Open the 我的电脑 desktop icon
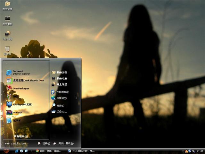The height and width of the screenshot is (154, 205). (8, 21)
